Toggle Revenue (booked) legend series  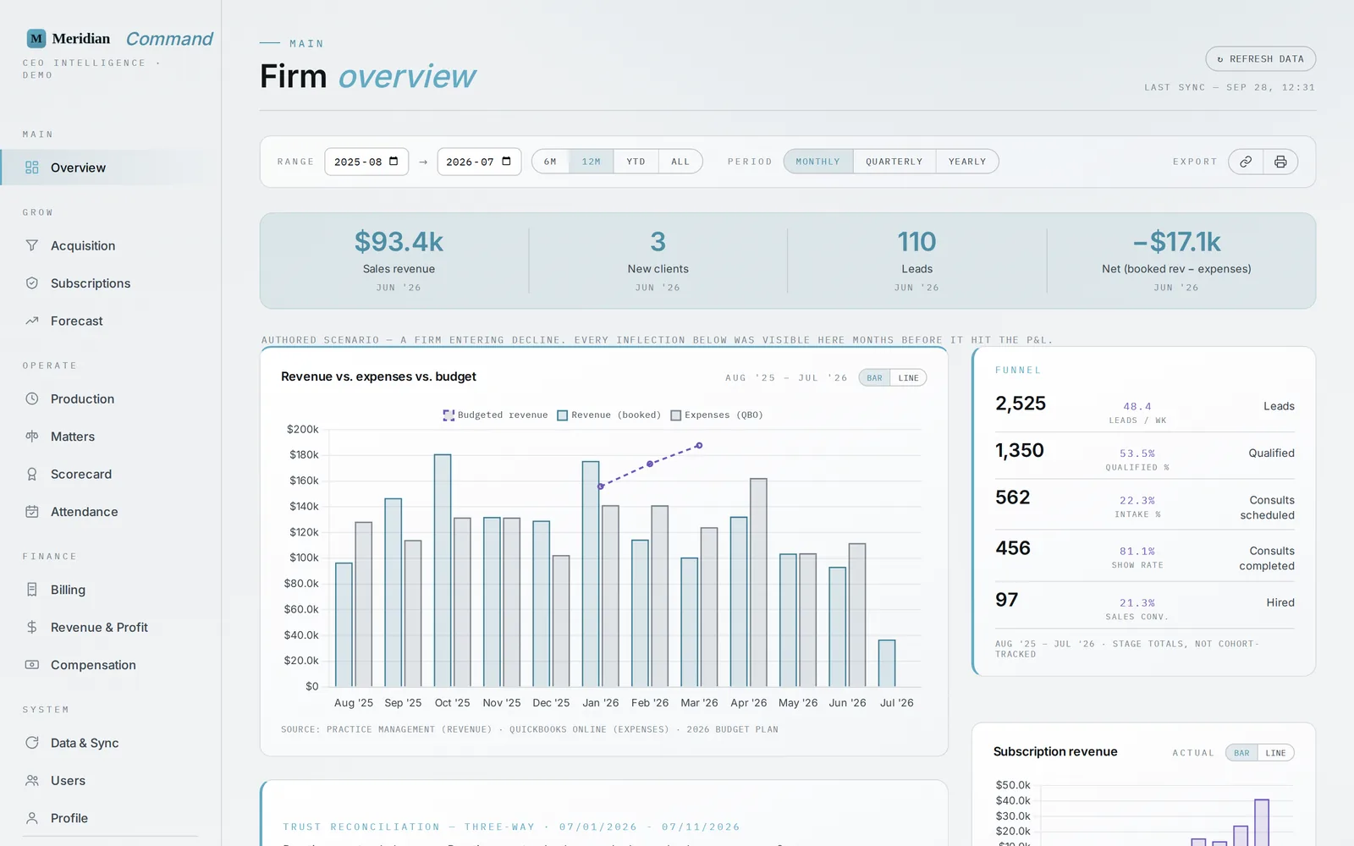608,415
